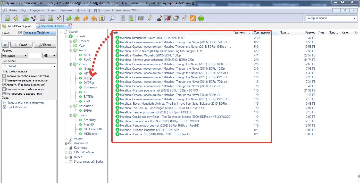This screenshot has height=183, width=360.
Task: Click the Пауза button
Action: tap(21, 45)
